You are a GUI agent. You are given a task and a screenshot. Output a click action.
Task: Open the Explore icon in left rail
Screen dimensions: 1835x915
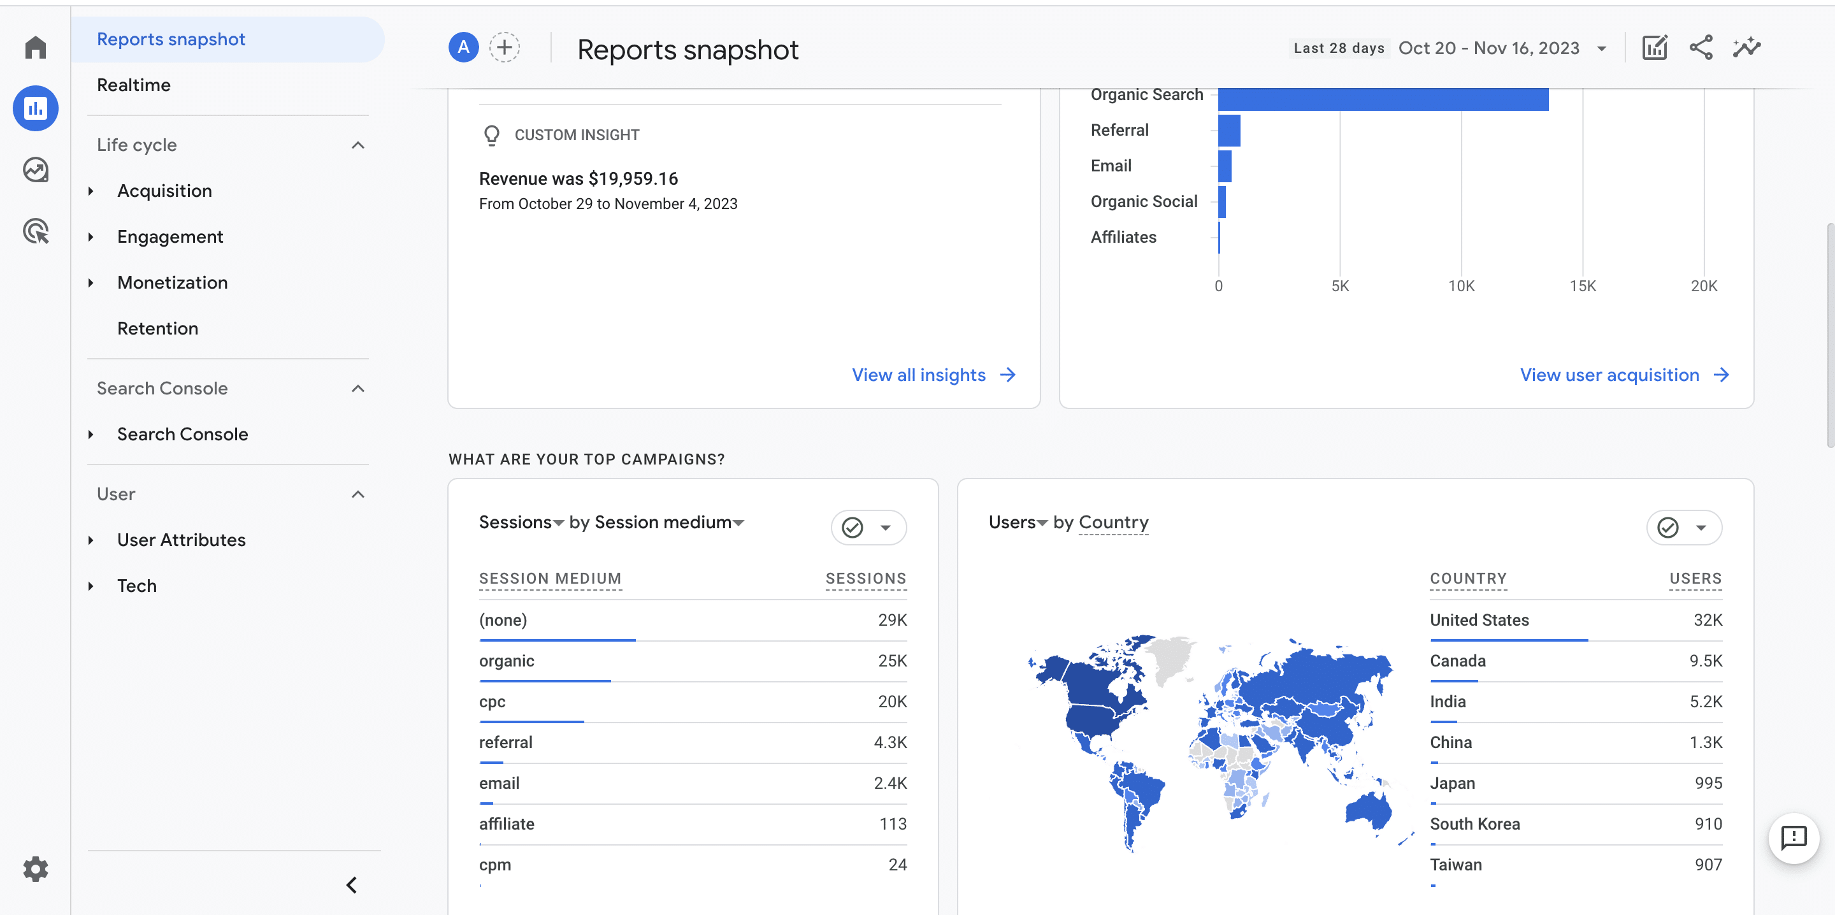(x=35, y=169)
